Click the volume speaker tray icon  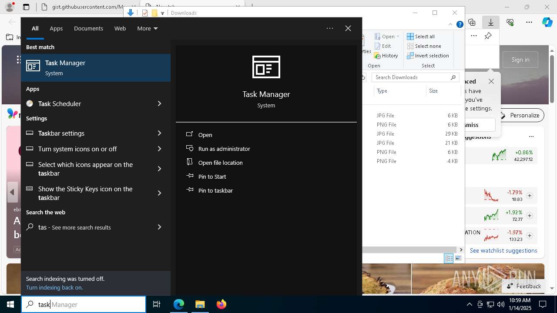[500, 304]
